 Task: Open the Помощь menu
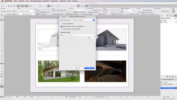tap(75, 1)
